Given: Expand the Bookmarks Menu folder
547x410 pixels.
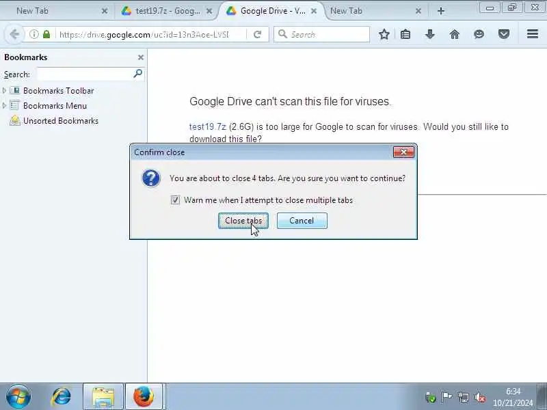Looking at the screenshot, I should click(x=4, y=106).
